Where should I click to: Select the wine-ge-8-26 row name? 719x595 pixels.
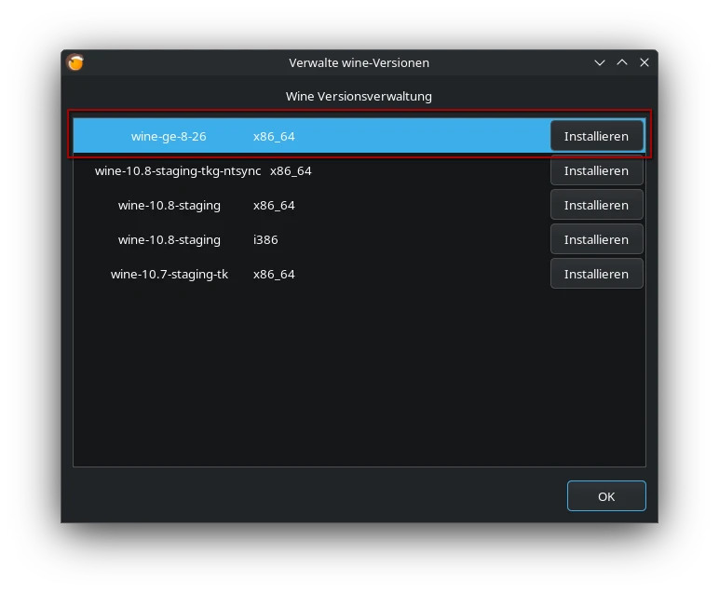coord(169,136)
